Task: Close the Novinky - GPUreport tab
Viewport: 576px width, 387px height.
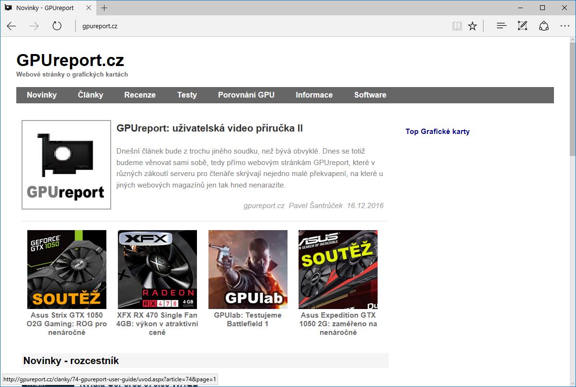Action: [88, 8]
